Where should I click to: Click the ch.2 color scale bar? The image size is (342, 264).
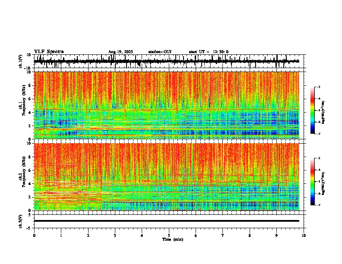312,182
